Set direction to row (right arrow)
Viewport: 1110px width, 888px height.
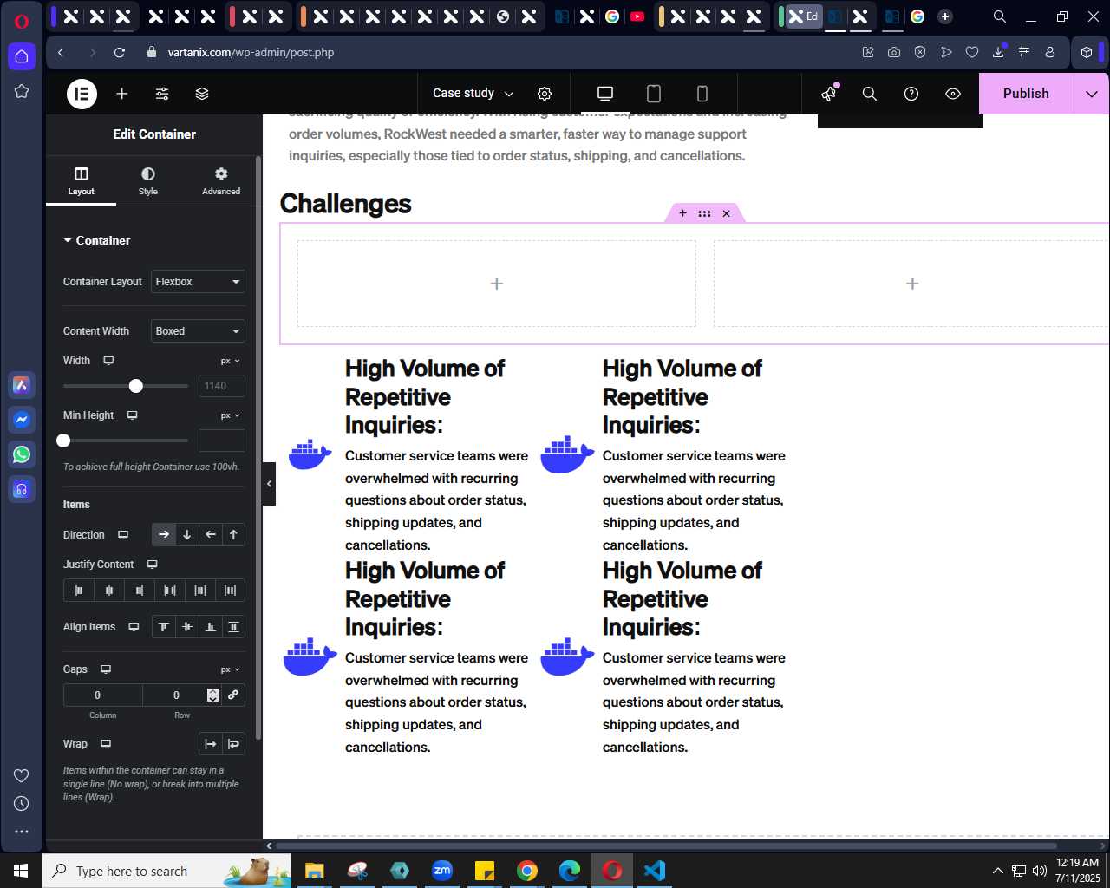(163, 535)
